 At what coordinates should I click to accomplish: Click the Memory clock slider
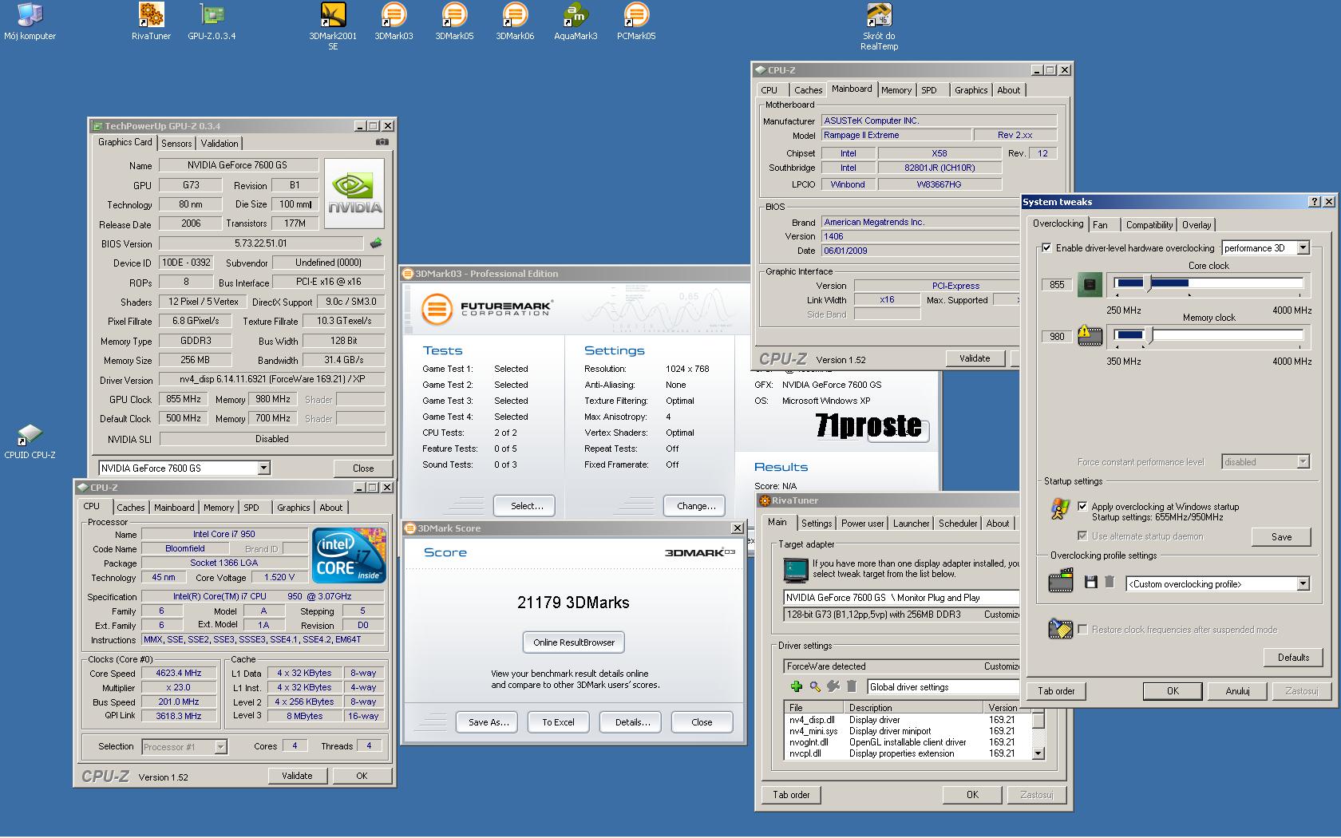tap(1208, 335)
